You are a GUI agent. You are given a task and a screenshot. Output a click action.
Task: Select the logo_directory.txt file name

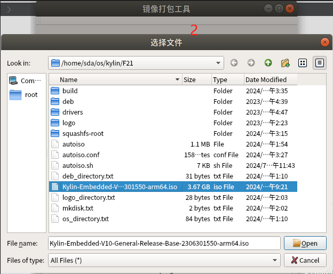(x=89, y=197)
